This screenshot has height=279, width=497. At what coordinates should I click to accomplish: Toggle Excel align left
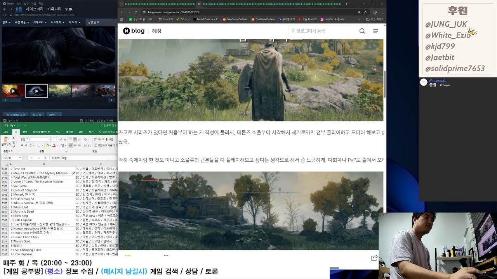pyautogui.click(x=71, y=145)
